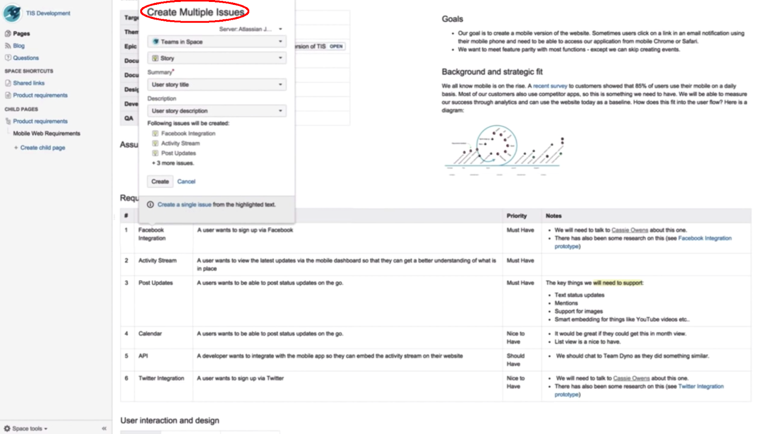
Task: Click the story icon beside Post Updates
Action: [155, 153]
